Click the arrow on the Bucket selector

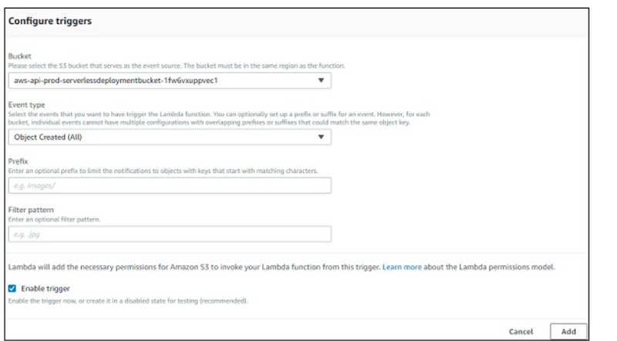coord(322,79)
